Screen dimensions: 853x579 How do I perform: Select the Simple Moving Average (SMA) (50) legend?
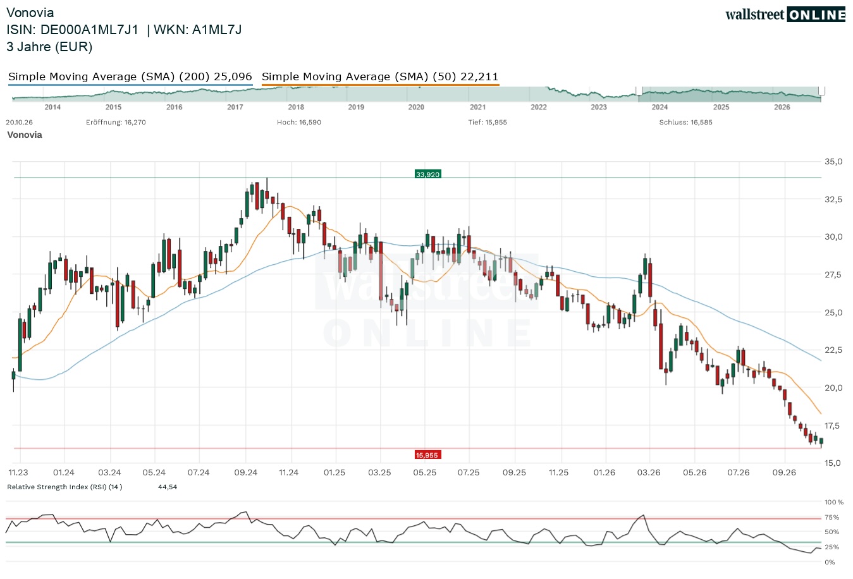[x=380, y=77]
